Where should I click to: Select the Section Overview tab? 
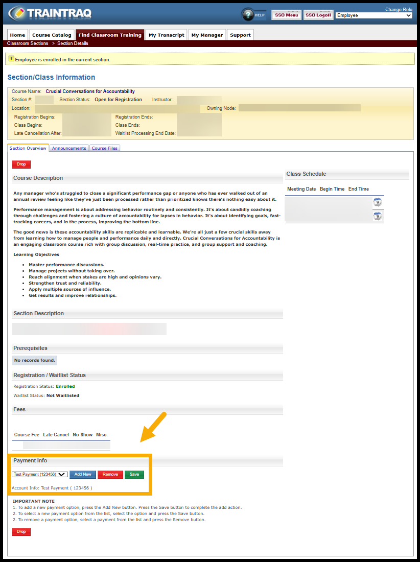click(28, 148)
